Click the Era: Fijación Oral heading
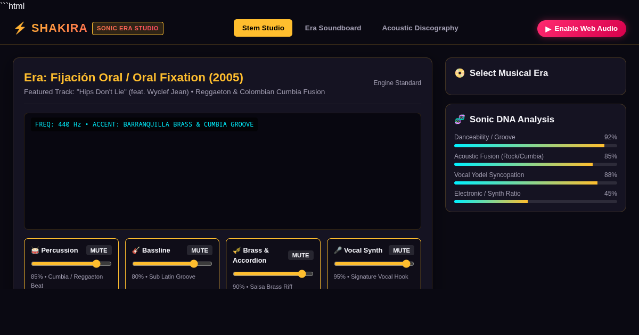Image resolution: width=639 pixels, height=335 pixels. click(134, 78)
